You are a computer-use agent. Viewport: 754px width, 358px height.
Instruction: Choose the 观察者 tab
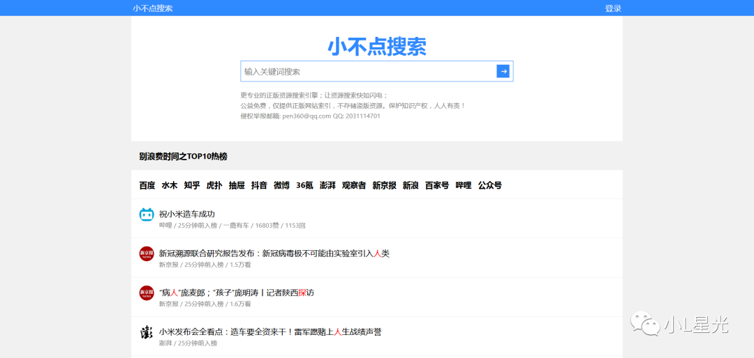coord(354,185)
